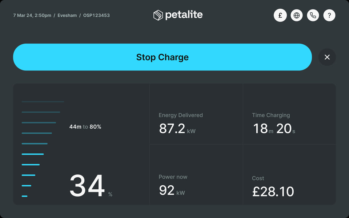Click the Cost label
This screenshot has width=349, height=218.
pos(258,178)
